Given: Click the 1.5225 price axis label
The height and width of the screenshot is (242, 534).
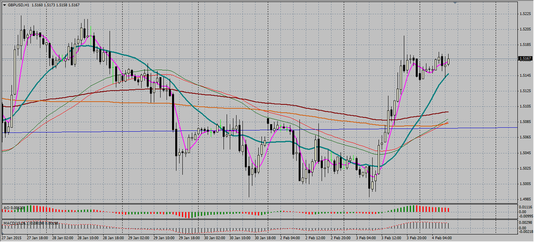Looking at the screenshot, I should 526,14.
